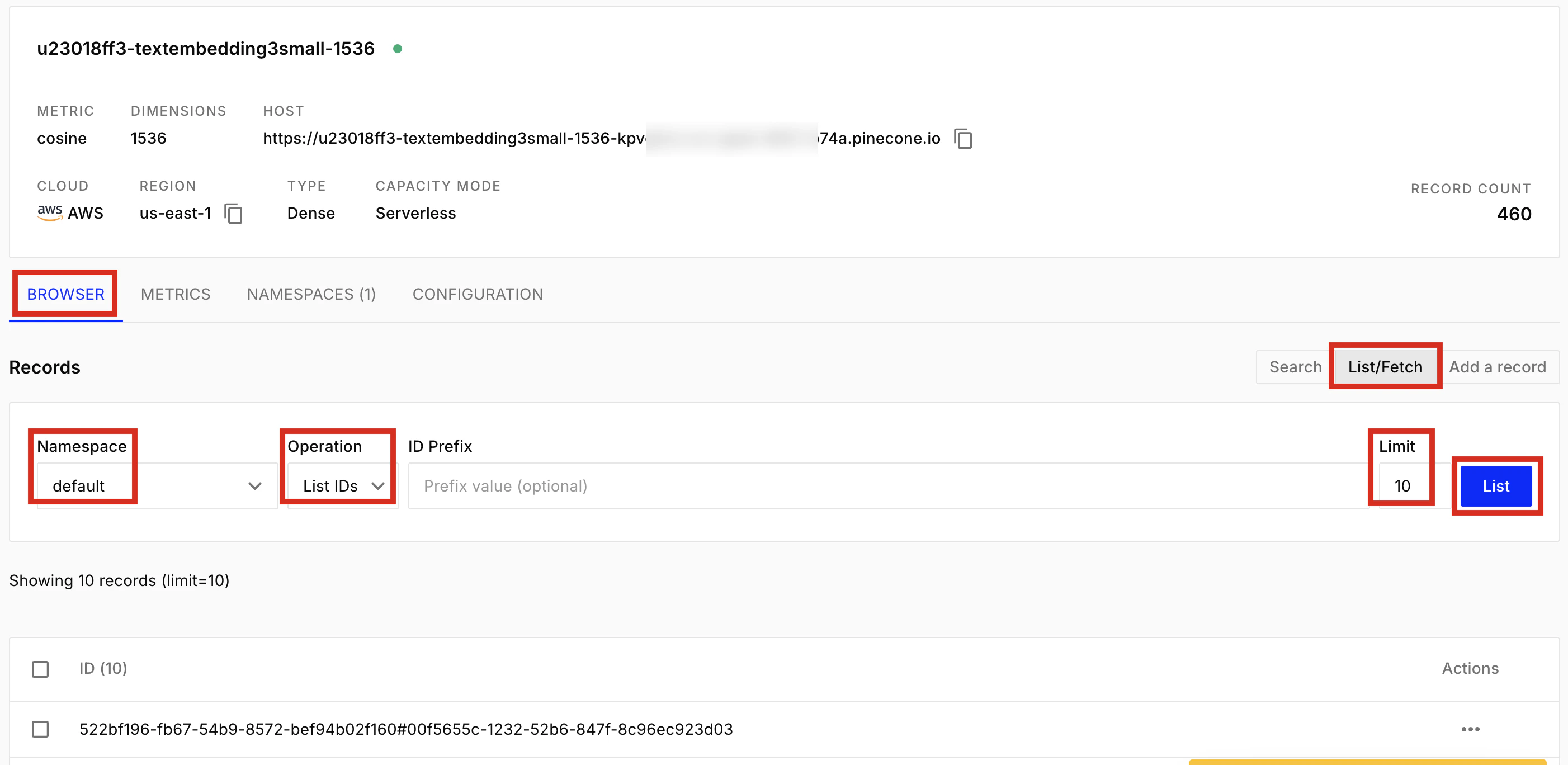Switch to Search records mode
Screen dimensions: 1568x765
click(1295, 367)
